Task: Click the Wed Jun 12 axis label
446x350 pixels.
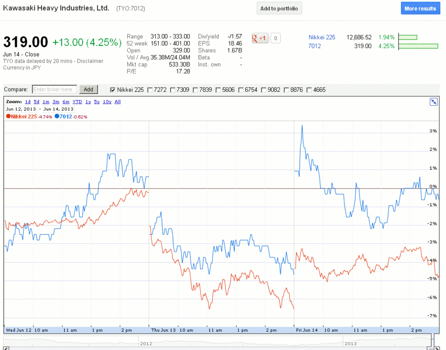Action: [19, 330]
